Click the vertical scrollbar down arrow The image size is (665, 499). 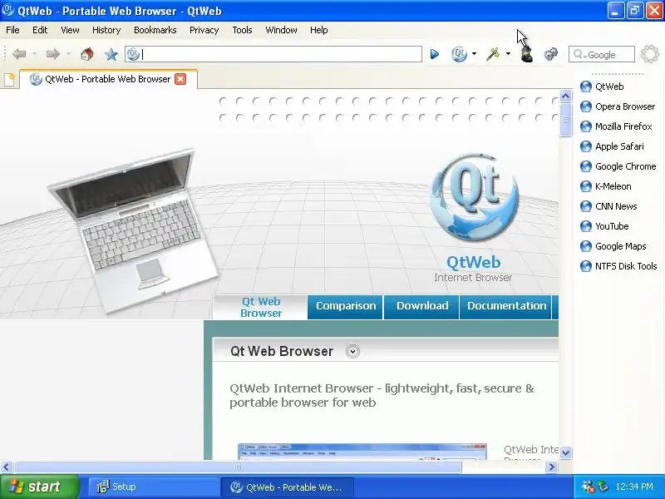(565, 452)
